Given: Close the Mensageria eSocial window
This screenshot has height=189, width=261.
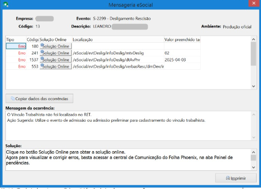Looking at the screenshot, I should (x=254, y=3).
